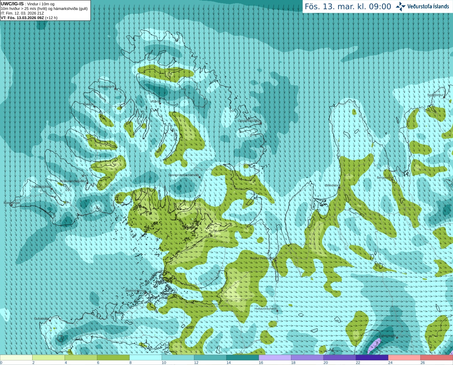
Task: Select the 6–8 m/s olive green swatch
Action: click(x=113, y=358)
